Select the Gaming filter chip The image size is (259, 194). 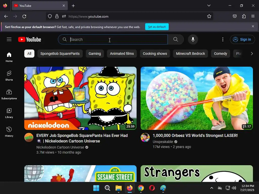[95, 54]
